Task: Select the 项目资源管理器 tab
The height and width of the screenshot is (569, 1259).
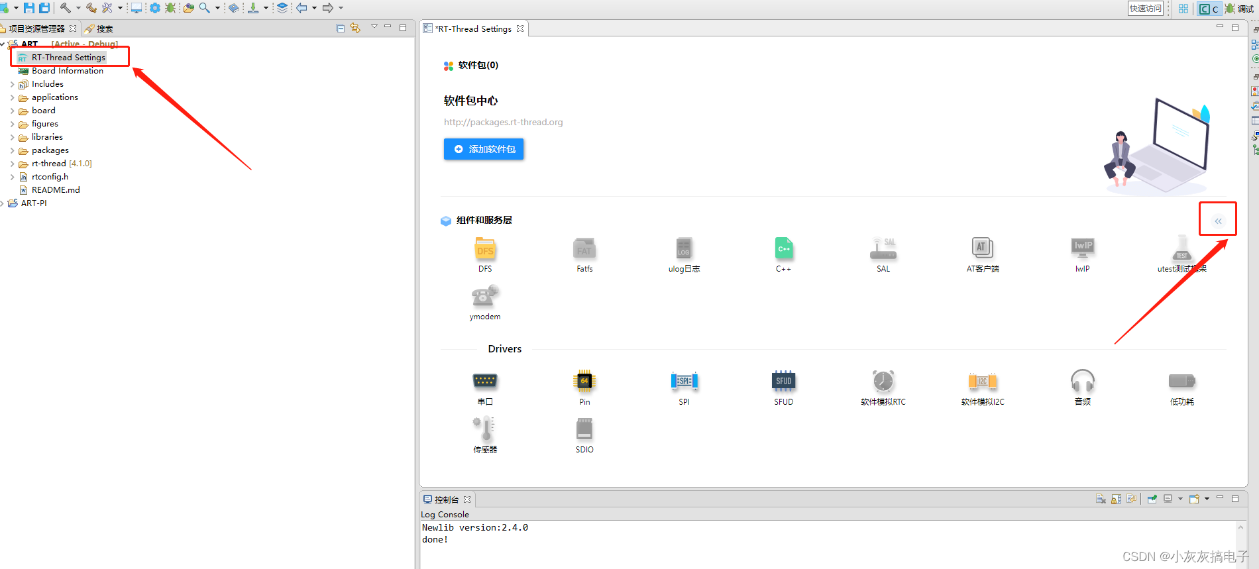Action: [x=36, y=28]
